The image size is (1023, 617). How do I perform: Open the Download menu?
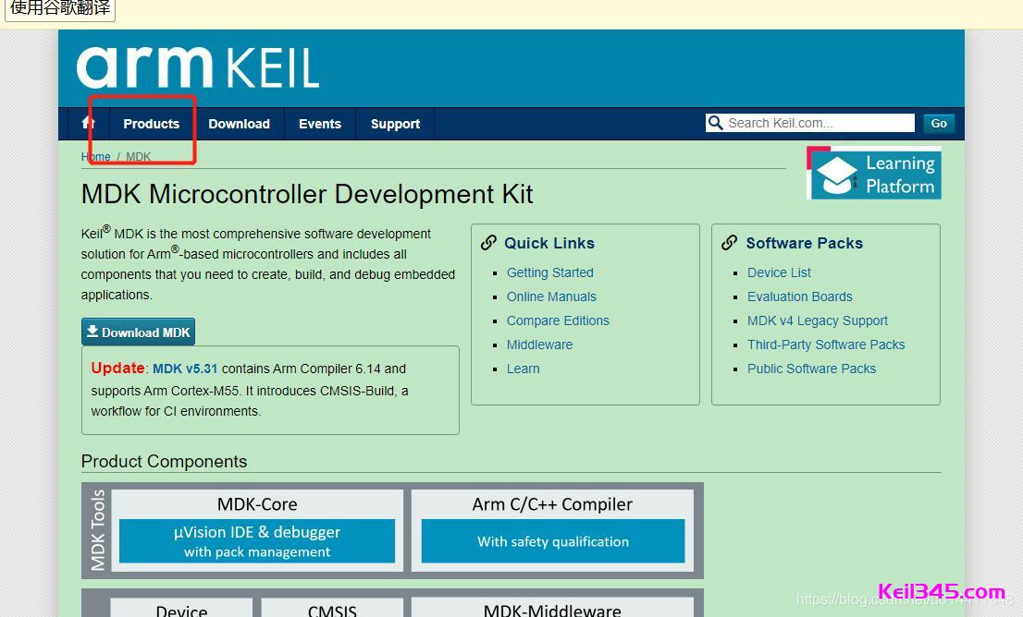pyautogui.click(x=239, y=124)
